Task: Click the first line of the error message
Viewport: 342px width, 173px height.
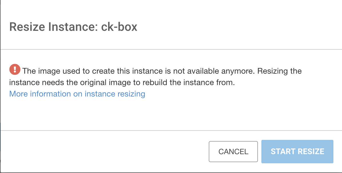Action: (x=162, y=71)
